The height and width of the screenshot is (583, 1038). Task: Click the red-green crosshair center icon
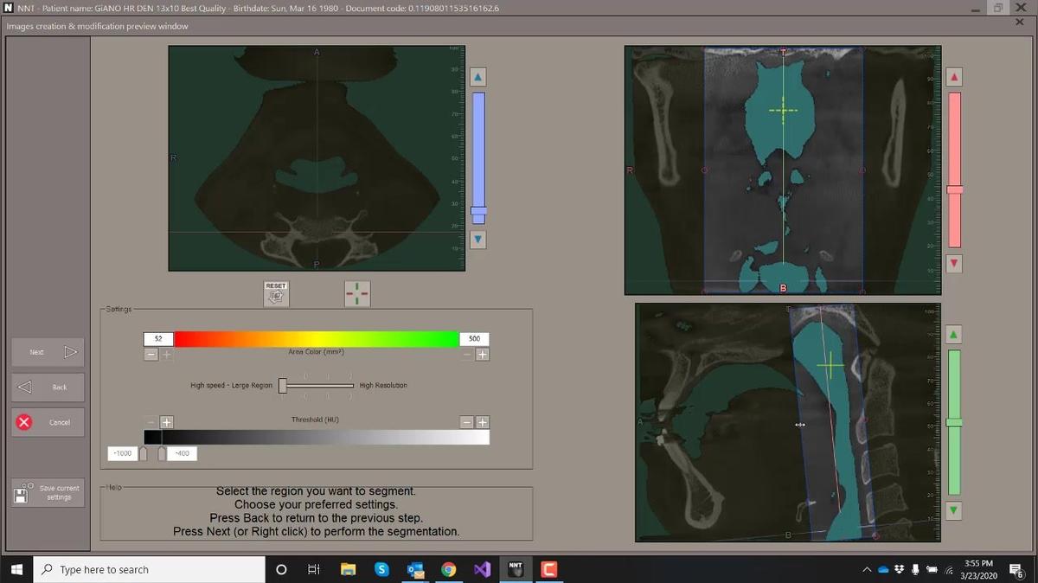click(x=357, y=294)
